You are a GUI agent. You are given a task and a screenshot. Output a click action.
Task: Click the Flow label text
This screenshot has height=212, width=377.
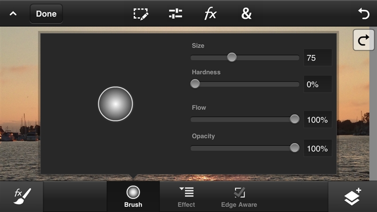[x=199, y=107]
